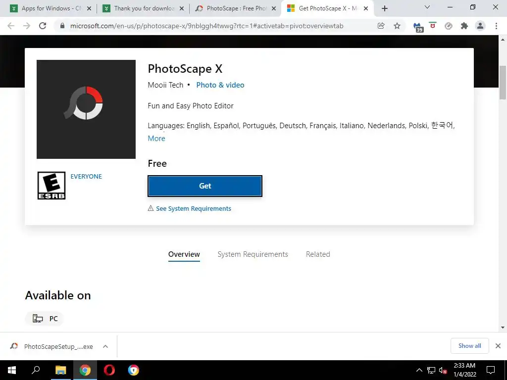Close the downloads bar
507x380 pixels.
click(498, 346)
